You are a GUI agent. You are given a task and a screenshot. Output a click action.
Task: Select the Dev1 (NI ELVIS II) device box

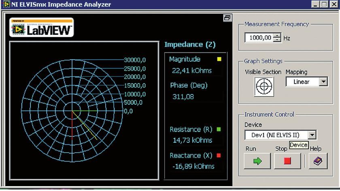276,135
